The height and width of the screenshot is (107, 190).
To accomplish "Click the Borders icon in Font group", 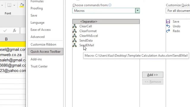I will point(9,5).
